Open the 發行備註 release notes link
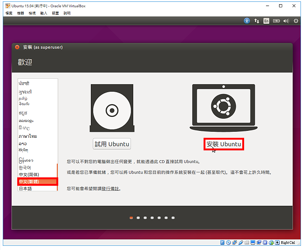 (110, 189)
